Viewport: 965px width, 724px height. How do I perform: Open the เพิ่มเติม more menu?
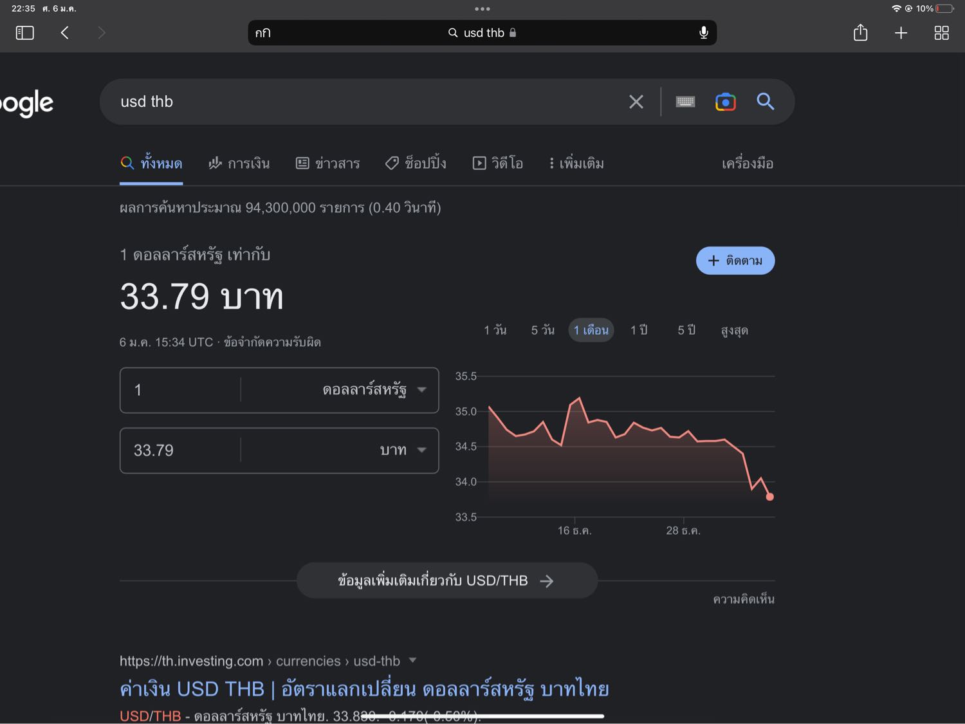(576, 163)
